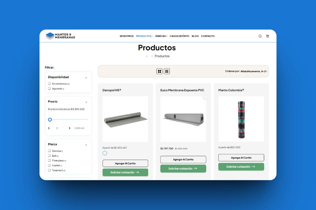
Task: Switch to large two-column grid view
Action: tap(159, 71)
